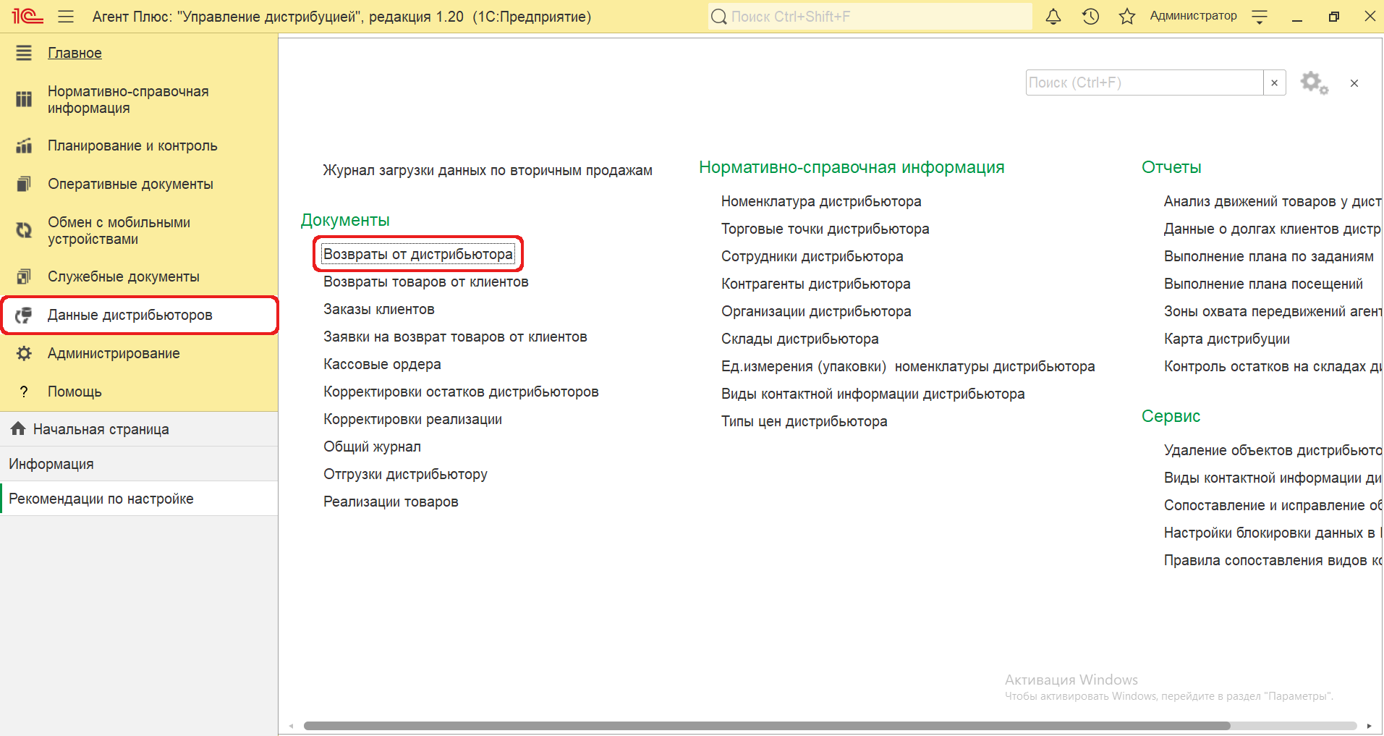The width and height of the screenshot is (1384, 736).
Task: Click left arrow of horizontal scrollbar
Action: pyautogui.click(x=292, y=726)
